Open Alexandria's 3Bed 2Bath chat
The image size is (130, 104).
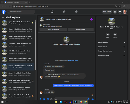pos(17,45)
